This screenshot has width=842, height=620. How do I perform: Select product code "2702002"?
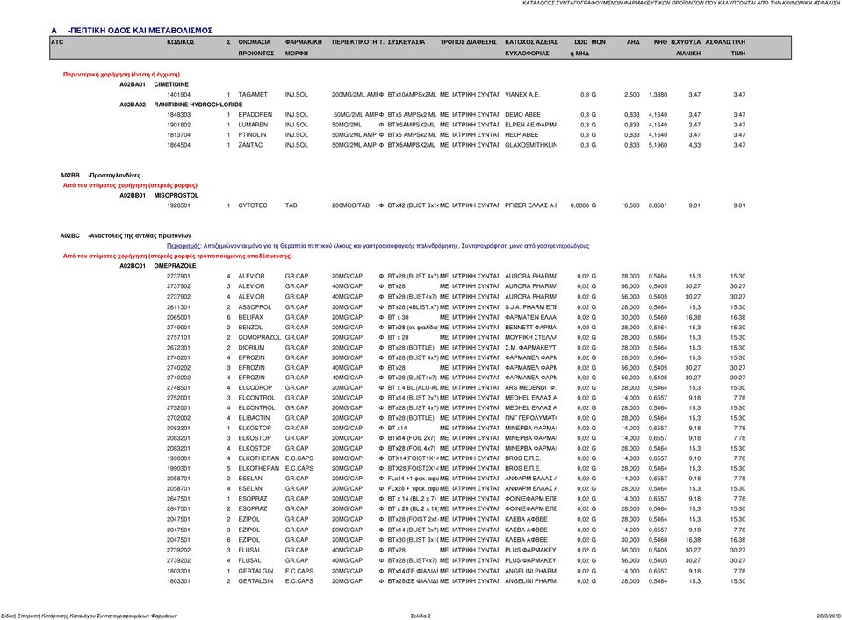(178, 418)
